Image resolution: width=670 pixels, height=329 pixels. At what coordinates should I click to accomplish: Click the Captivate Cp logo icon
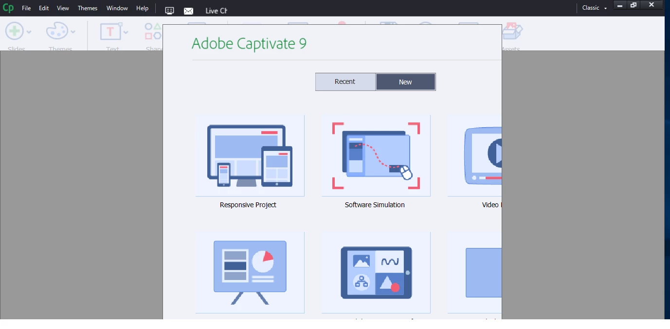8,8
